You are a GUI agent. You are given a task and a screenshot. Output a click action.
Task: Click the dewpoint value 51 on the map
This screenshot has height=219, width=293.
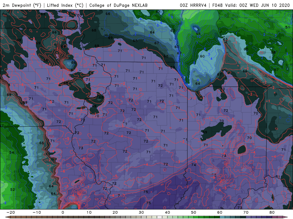tap(288, 27)
